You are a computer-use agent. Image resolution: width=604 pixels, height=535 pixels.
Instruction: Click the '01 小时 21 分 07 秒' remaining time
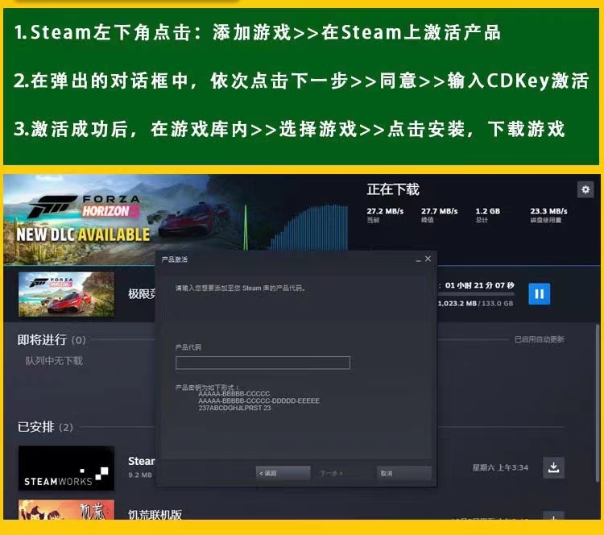coord(480,285)
